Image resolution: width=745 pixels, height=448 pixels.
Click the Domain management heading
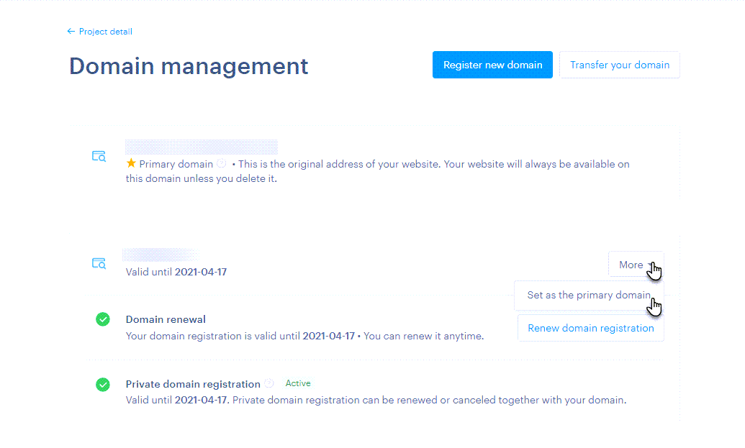[x=189, y=66]
